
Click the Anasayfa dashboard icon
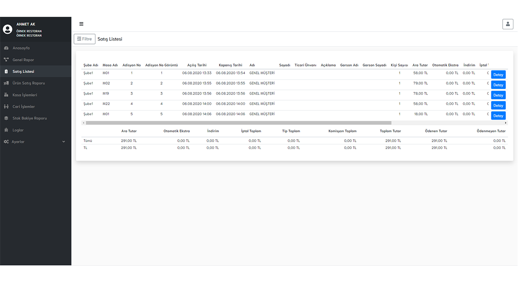click(6, 48)
